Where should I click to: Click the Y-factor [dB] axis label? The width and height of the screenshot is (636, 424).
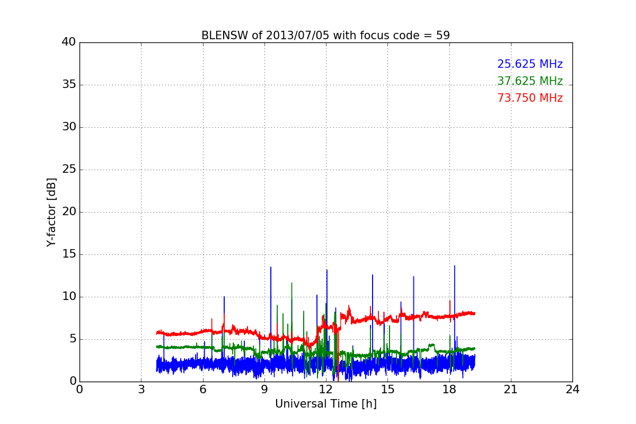pyautogui.click(x=51, y=212)
